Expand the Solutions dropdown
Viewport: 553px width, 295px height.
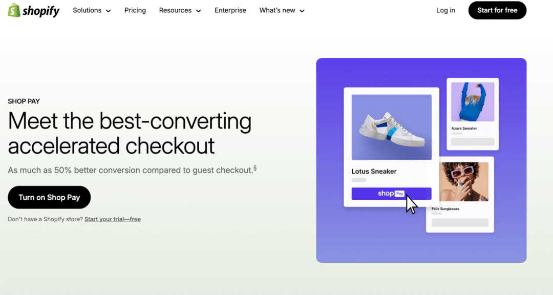(x=92, y=10)
